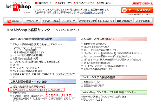
Task: Click the Top link below the logo
Action: [28, 12]
